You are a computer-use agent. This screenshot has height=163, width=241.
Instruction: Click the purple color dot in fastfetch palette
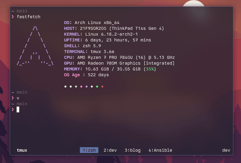[x=86, y=86]
